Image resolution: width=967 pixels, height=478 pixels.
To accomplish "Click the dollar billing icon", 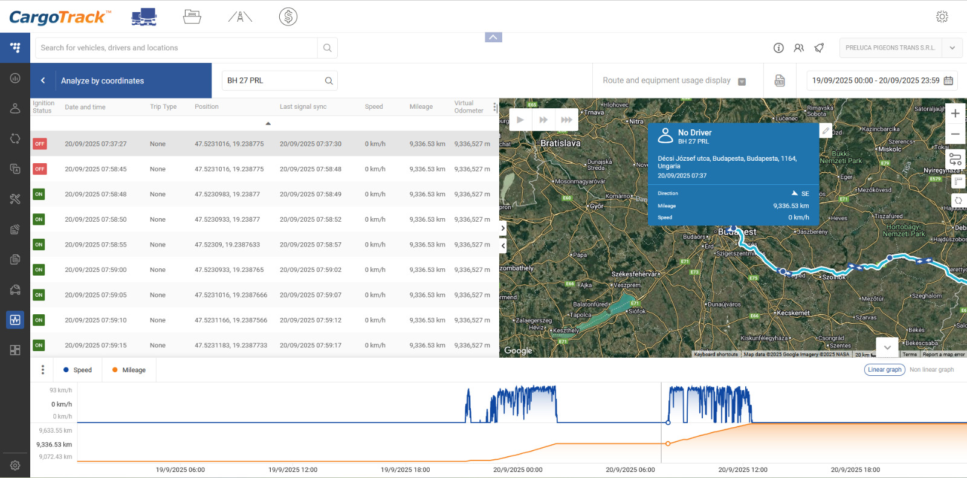I will tap(288, 17).
